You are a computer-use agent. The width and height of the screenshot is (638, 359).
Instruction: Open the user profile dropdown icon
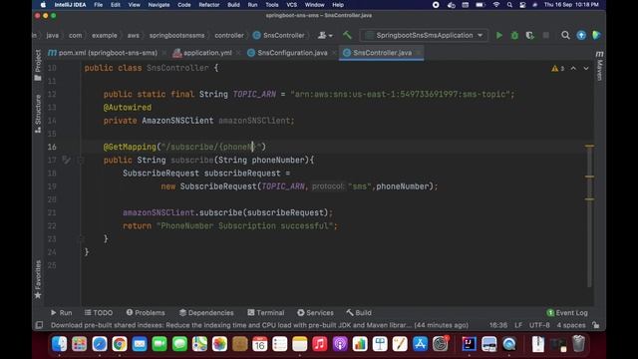(x=325, y=36)
